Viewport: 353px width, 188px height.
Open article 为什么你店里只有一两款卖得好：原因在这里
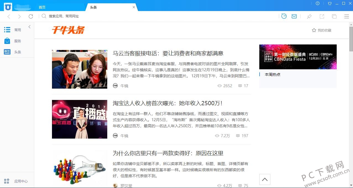click(168, 153)
